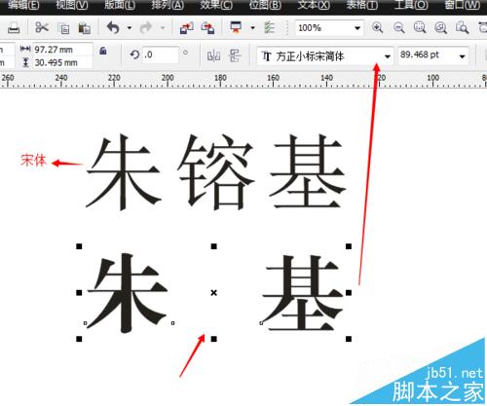Cut selection using the scissors icon

pos(42,27)
